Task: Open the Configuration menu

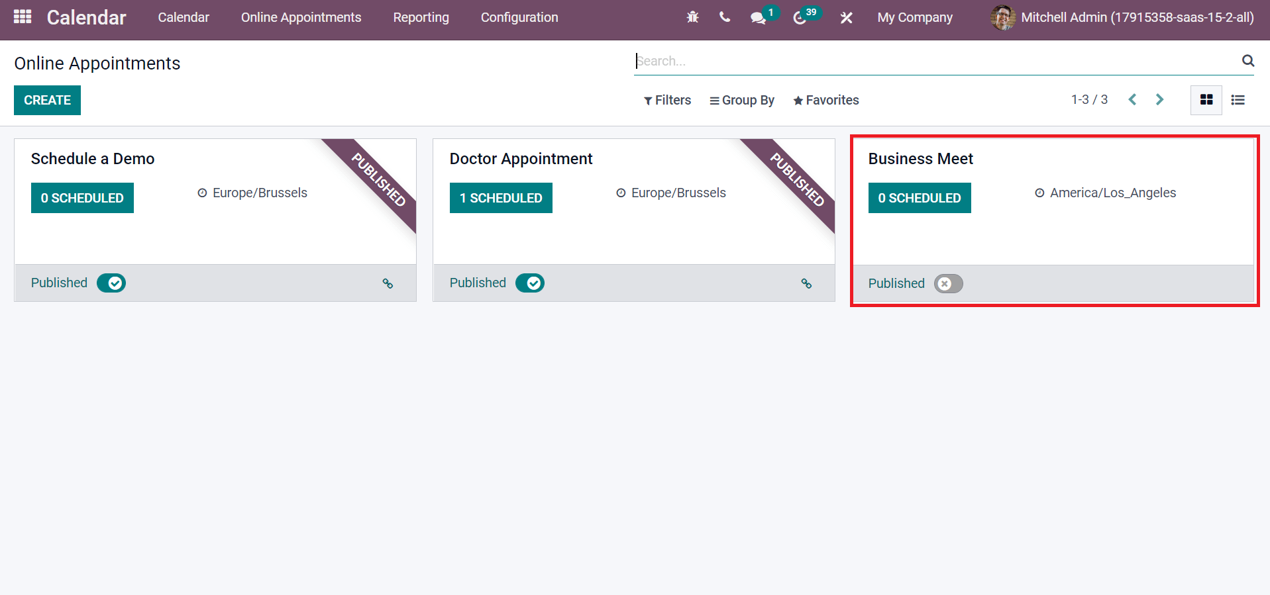Action: [x=519, y=18]
